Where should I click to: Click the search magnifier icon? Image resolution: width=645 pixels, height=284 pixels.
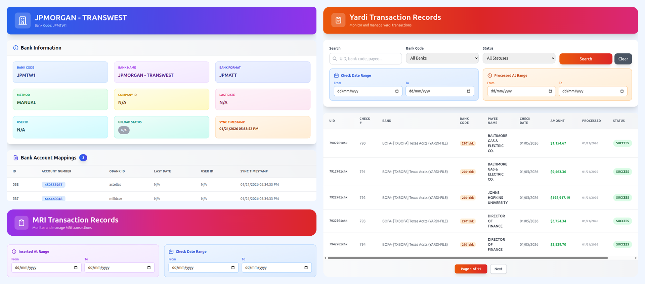click(x=335, y=59)
